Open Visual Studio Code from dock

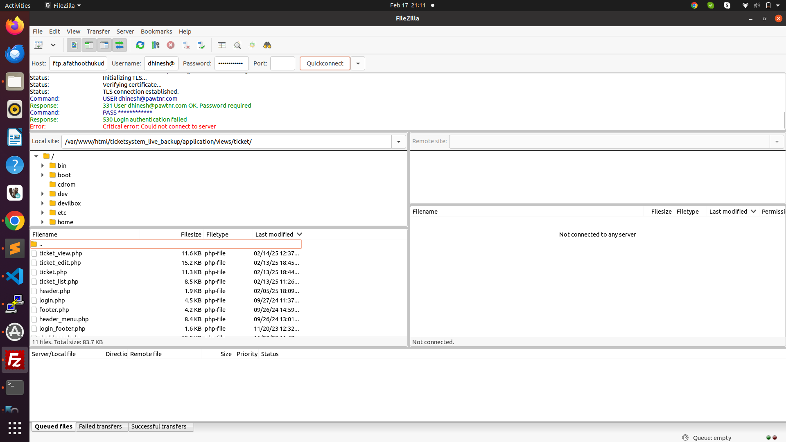click(x=15, y=276)
